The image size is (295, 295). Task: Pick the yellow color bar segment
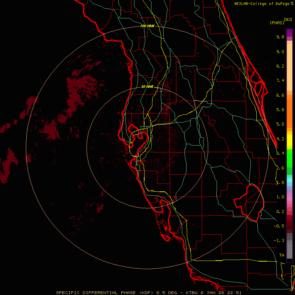(x=289, y=140)
